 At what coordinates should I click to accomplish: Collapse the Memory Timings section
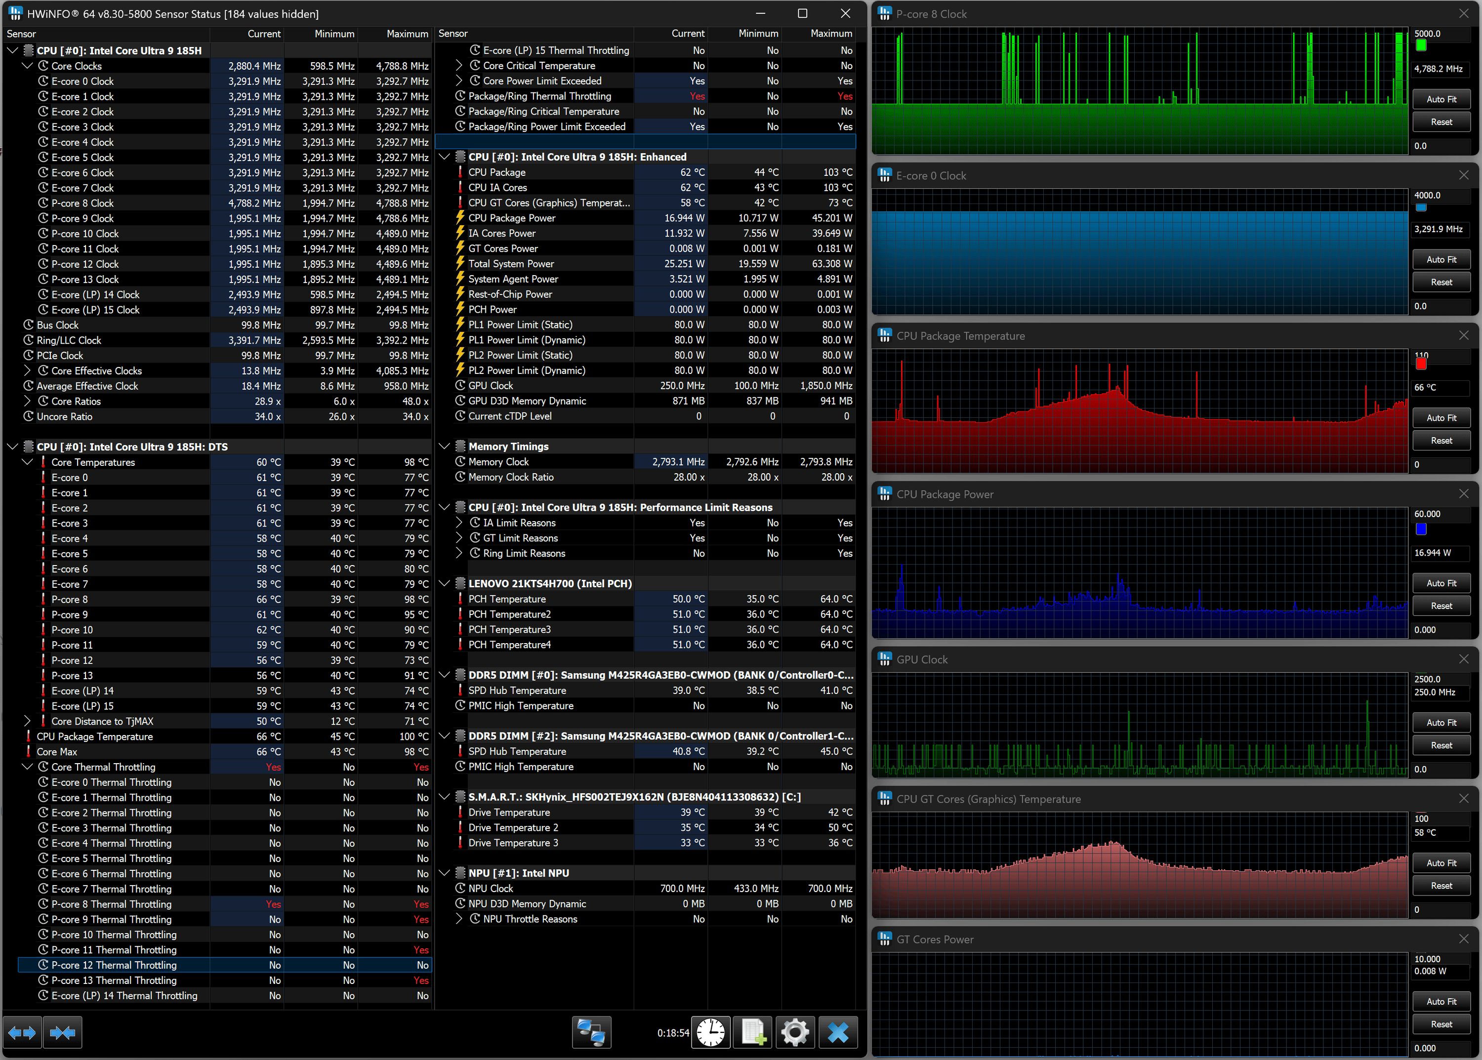point(445,447)
